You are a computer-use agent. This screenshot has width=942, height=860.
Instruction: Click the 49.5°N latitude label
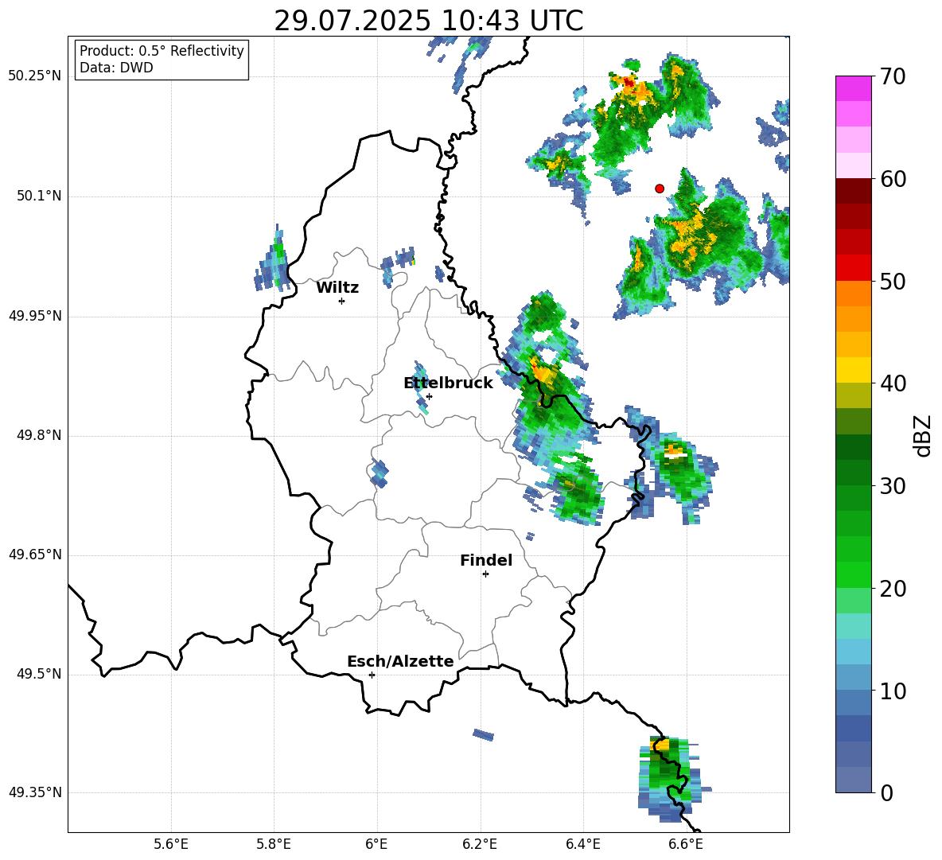38,674
